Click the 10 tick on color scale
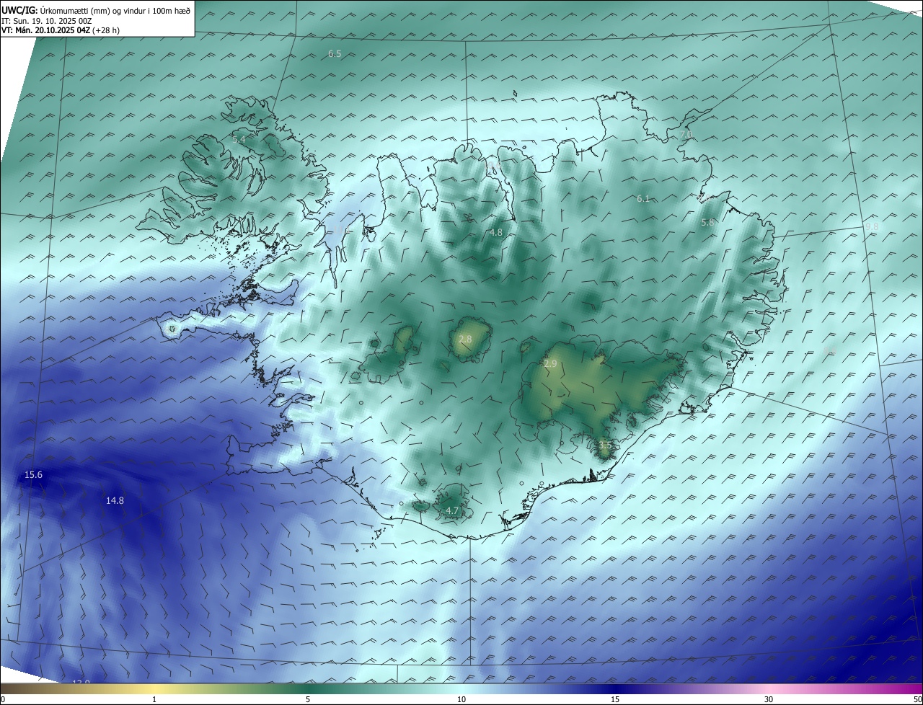The width and height of the screenshot is (923, 705). pyautogui.click(x=461, y=699)
